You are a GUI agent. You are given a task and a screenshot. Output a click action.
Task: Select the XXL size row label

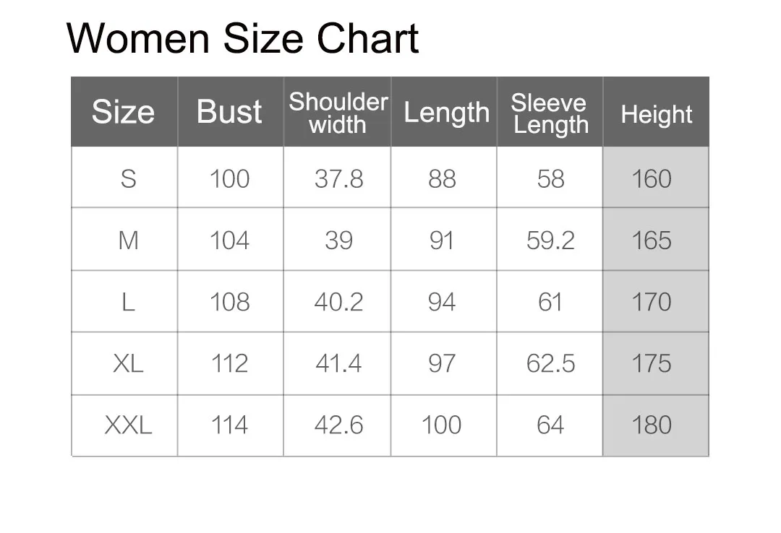pos(124,425)
